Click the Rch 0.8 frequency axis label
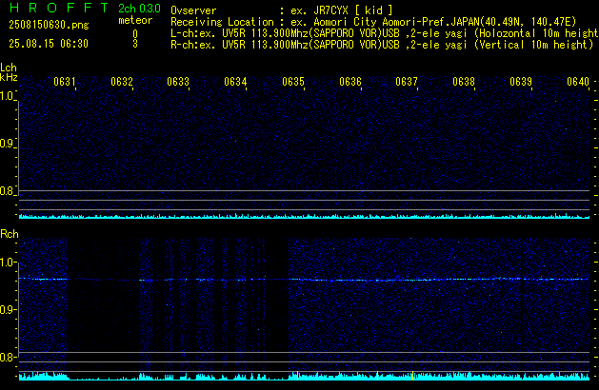The image size is (599, 390). tap(7, 357)
